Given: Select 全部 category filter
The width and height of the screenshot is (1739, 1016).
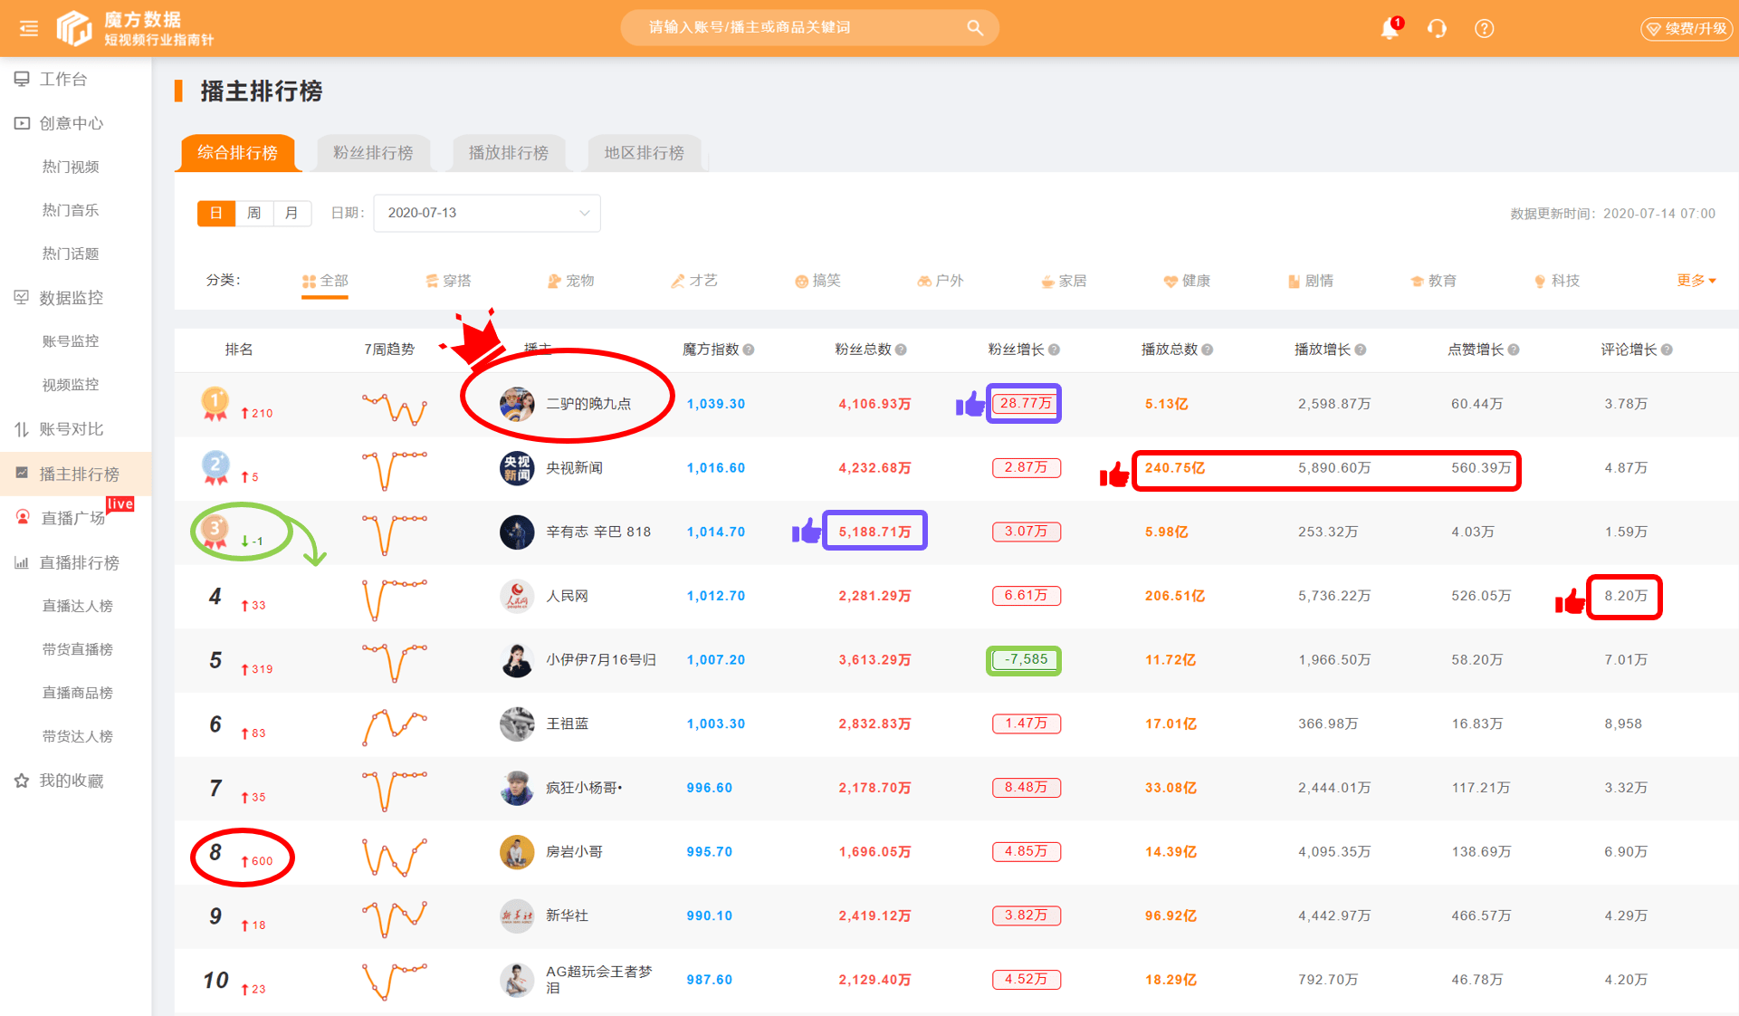Looking at the screenshot, I should coord(325,281).
